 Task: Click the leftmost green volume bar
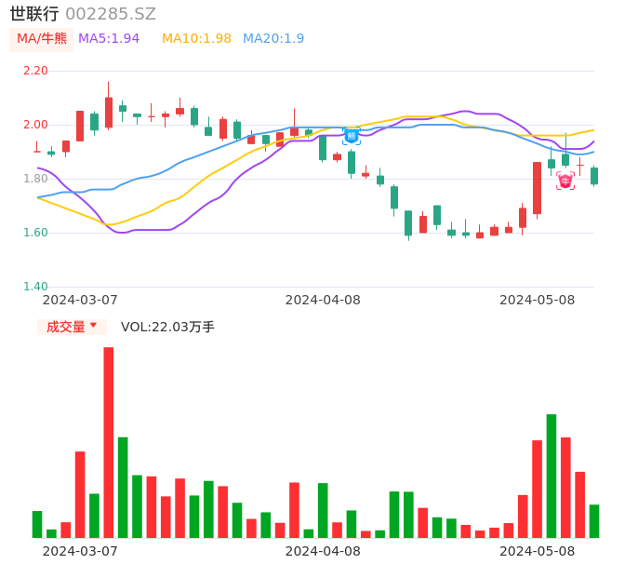point(37,524)
